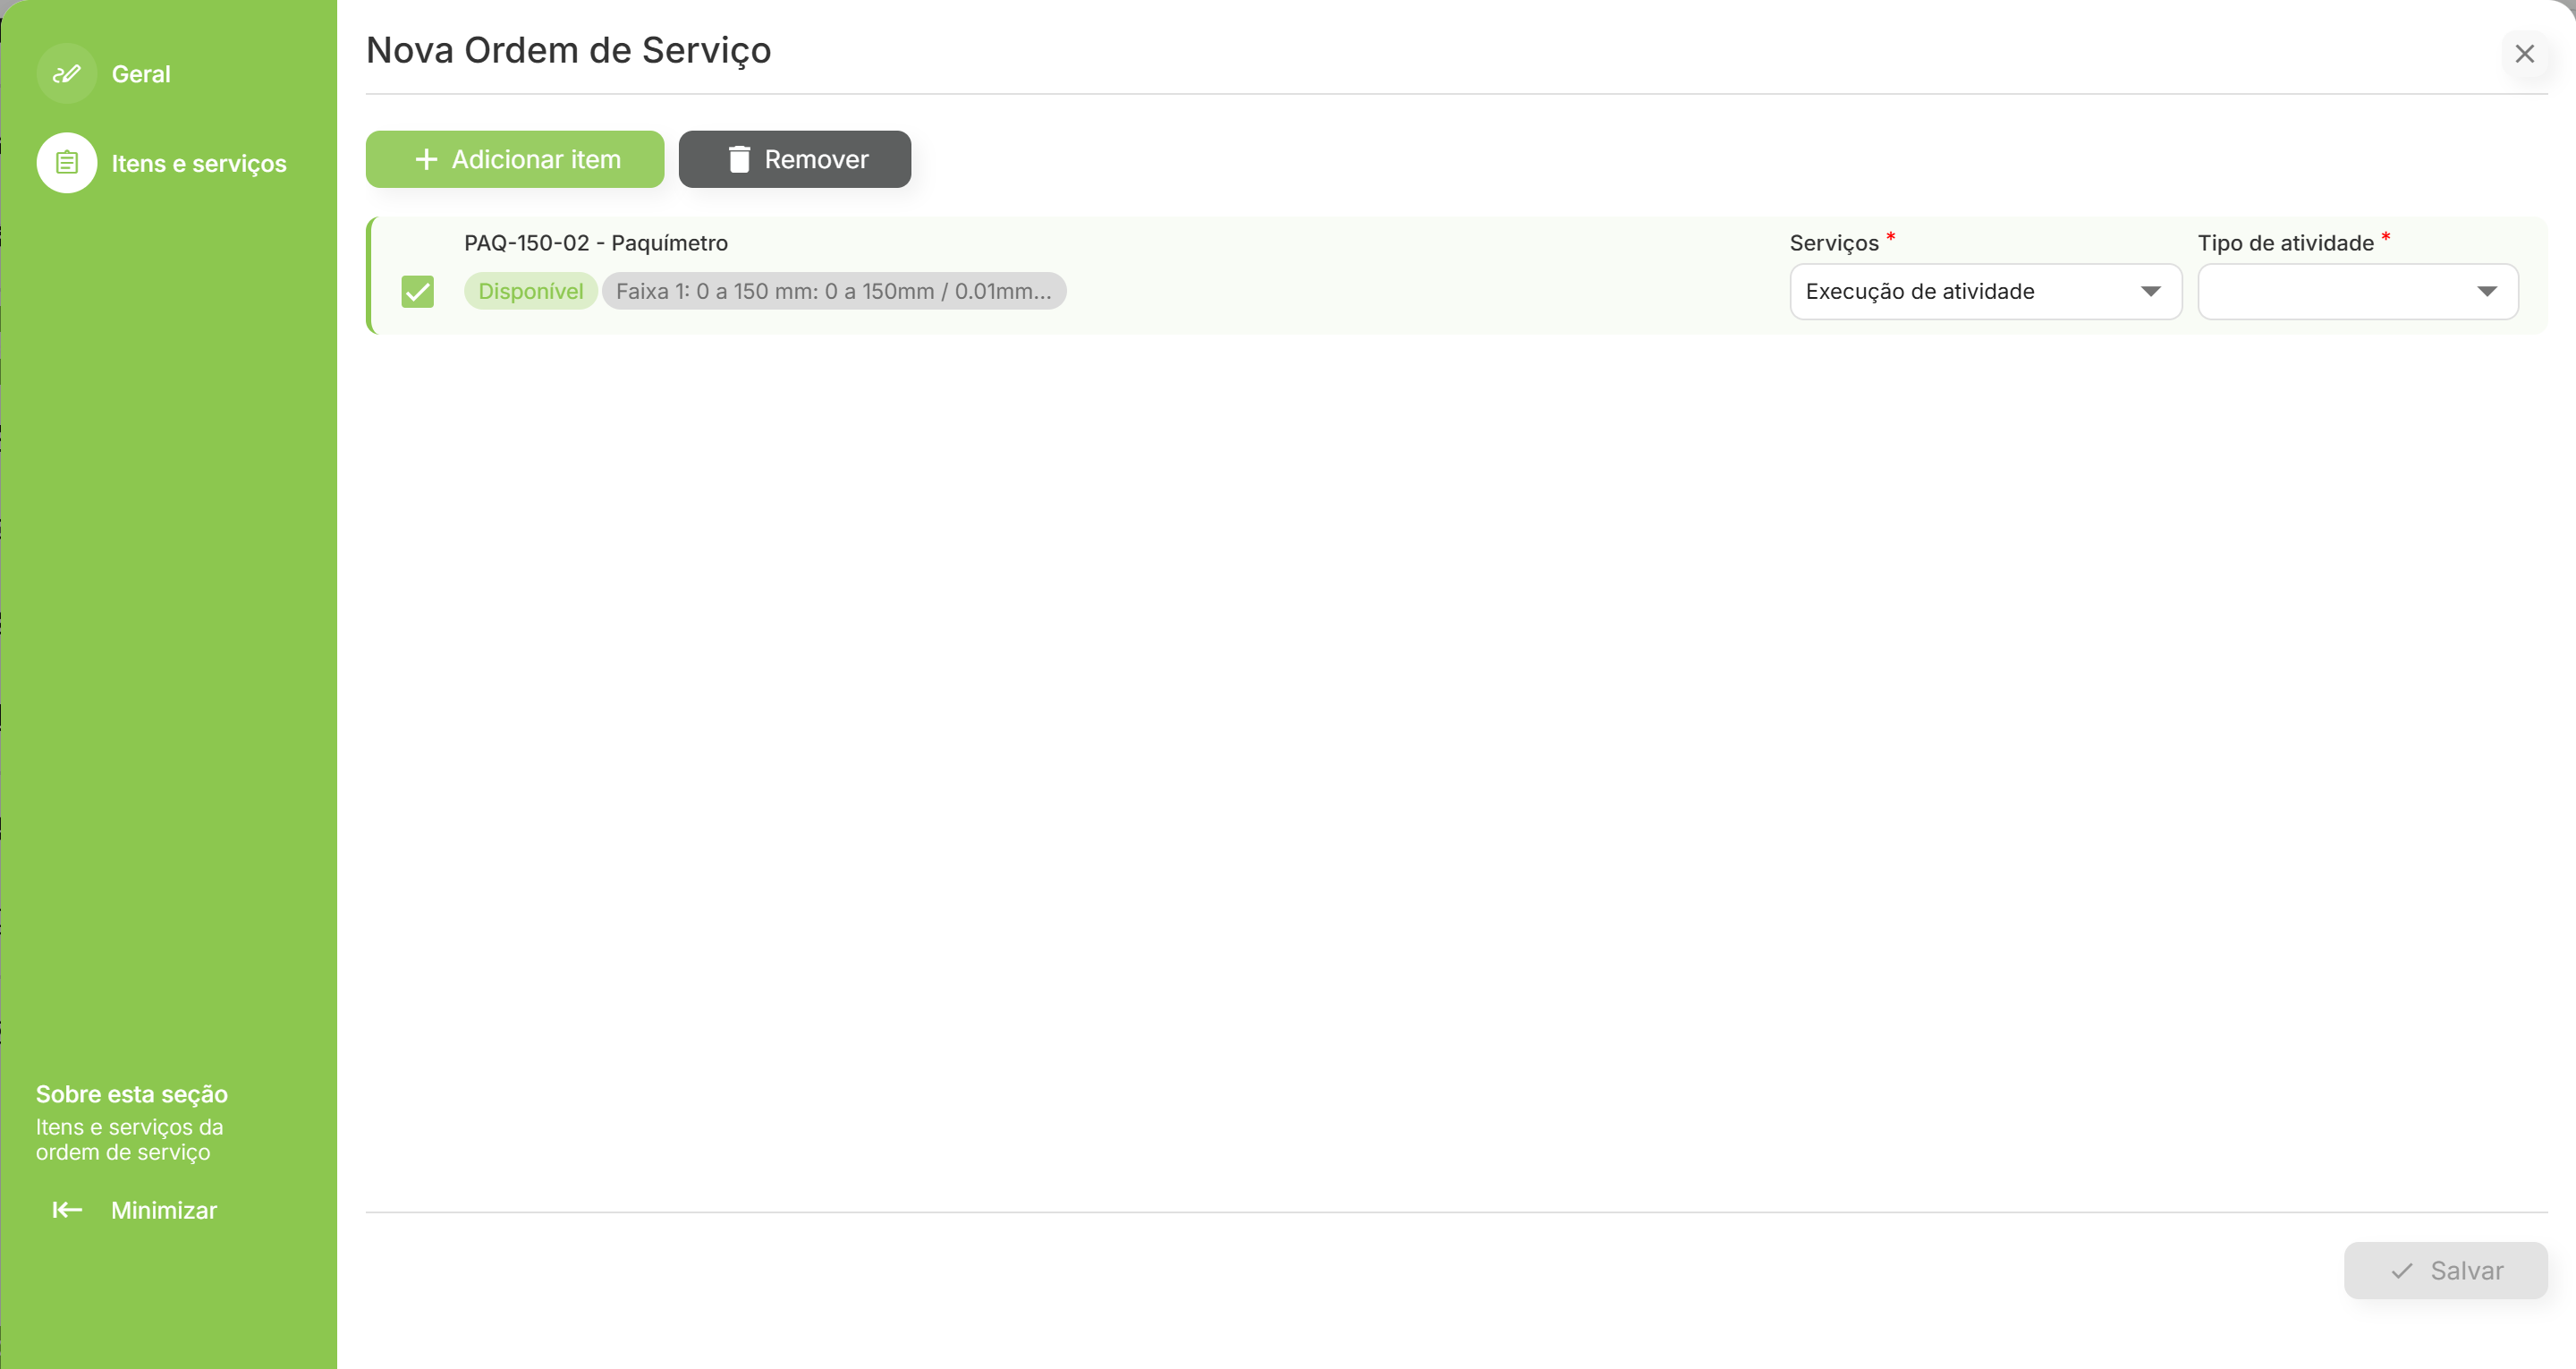The width and height of the screenshot is (2576, 1369).
Task: Collapse the sidebar with Minimizar
Action: (x=135, y=1210)
